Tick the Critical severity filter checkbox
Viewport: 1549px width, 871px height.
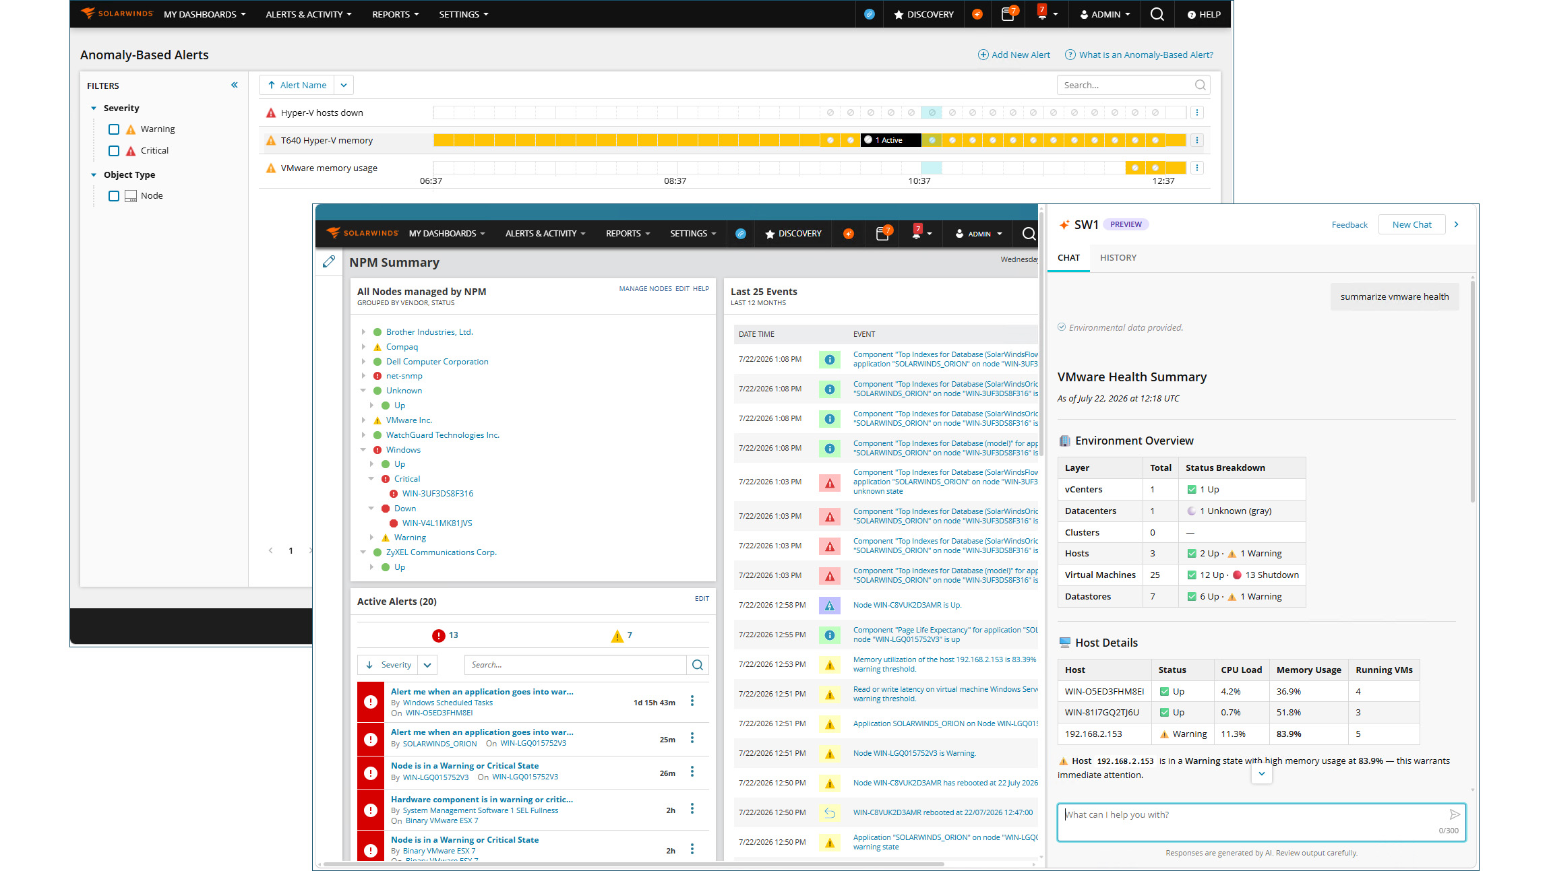coord(114,151)
